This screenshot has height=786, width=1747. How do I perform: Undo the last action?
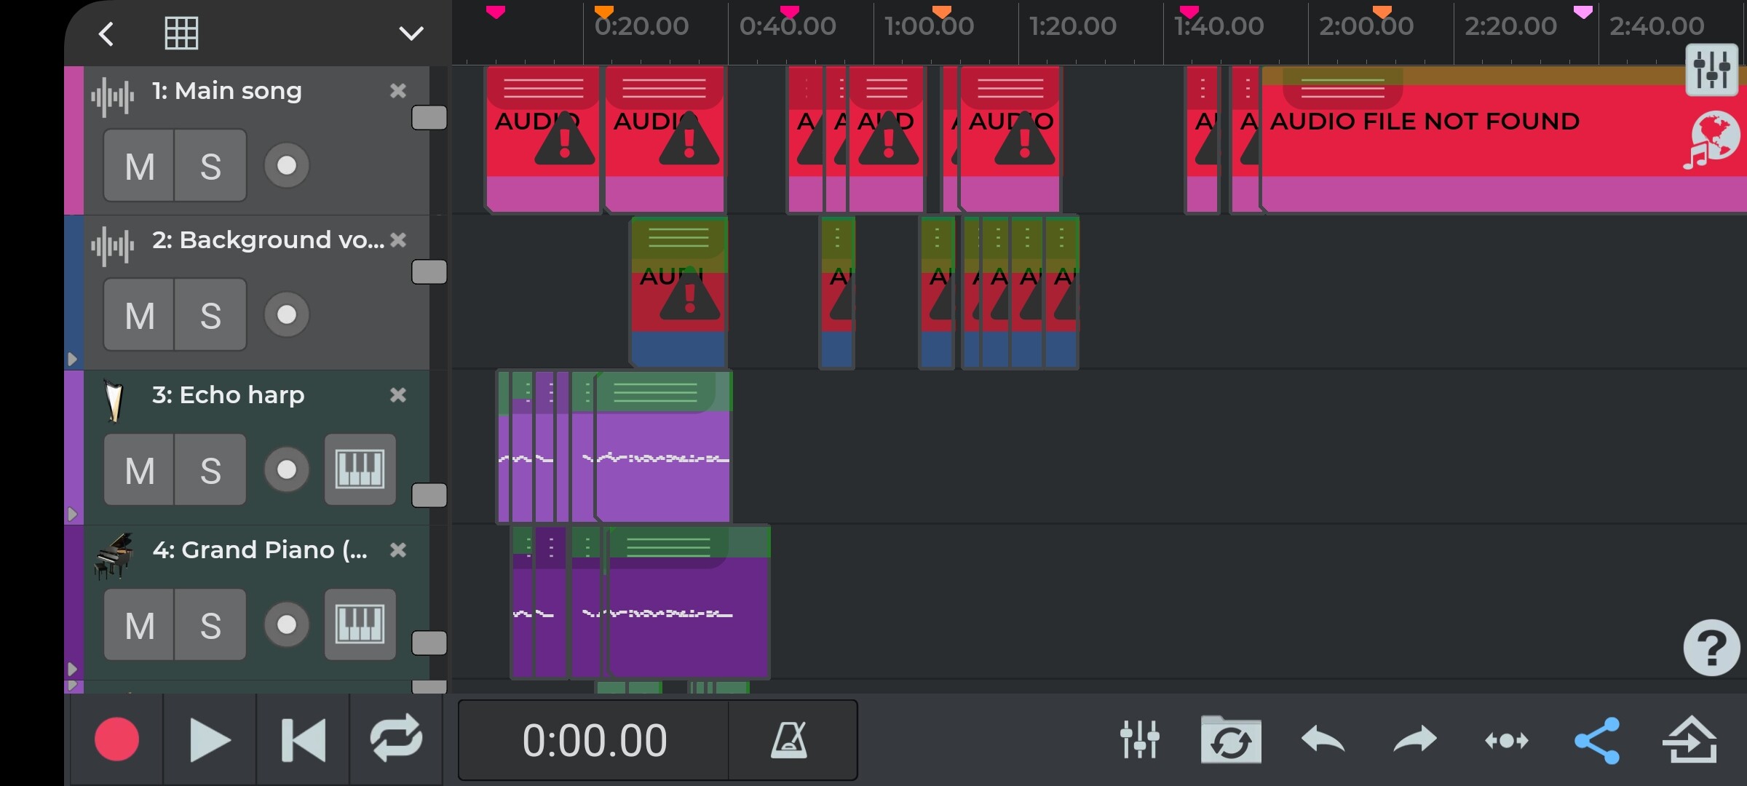tap(1323, 740)
